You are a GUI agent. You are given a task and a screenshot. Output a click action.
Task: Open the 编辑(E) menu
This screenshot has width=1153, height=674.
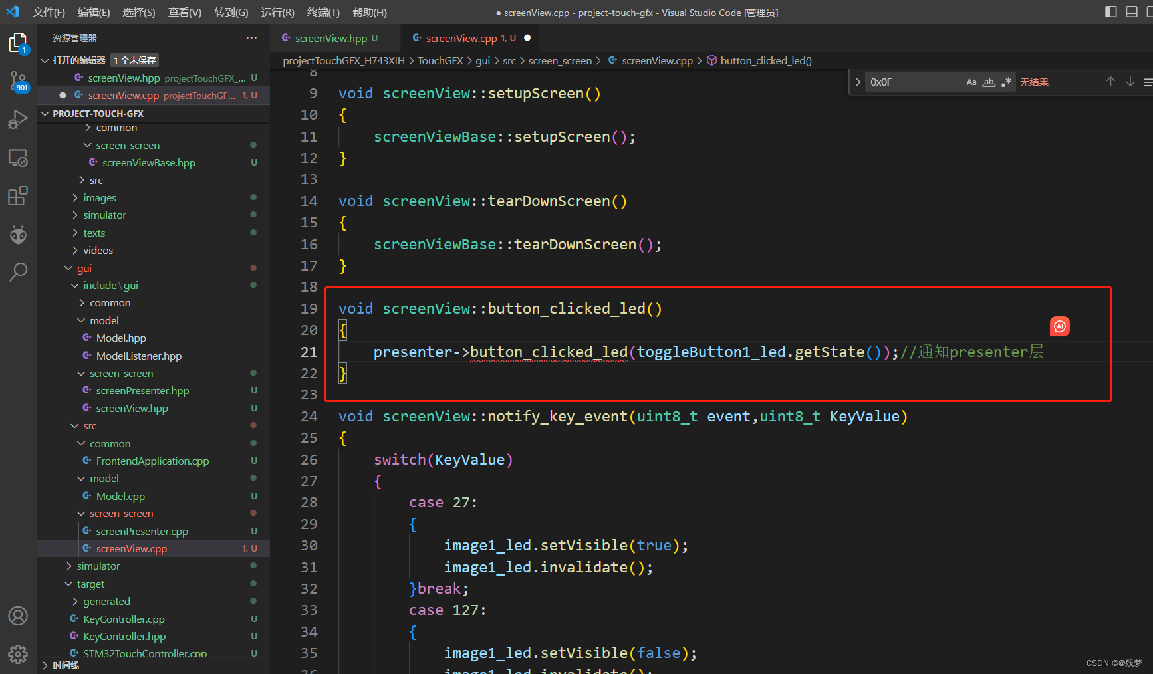coord(94,12)
